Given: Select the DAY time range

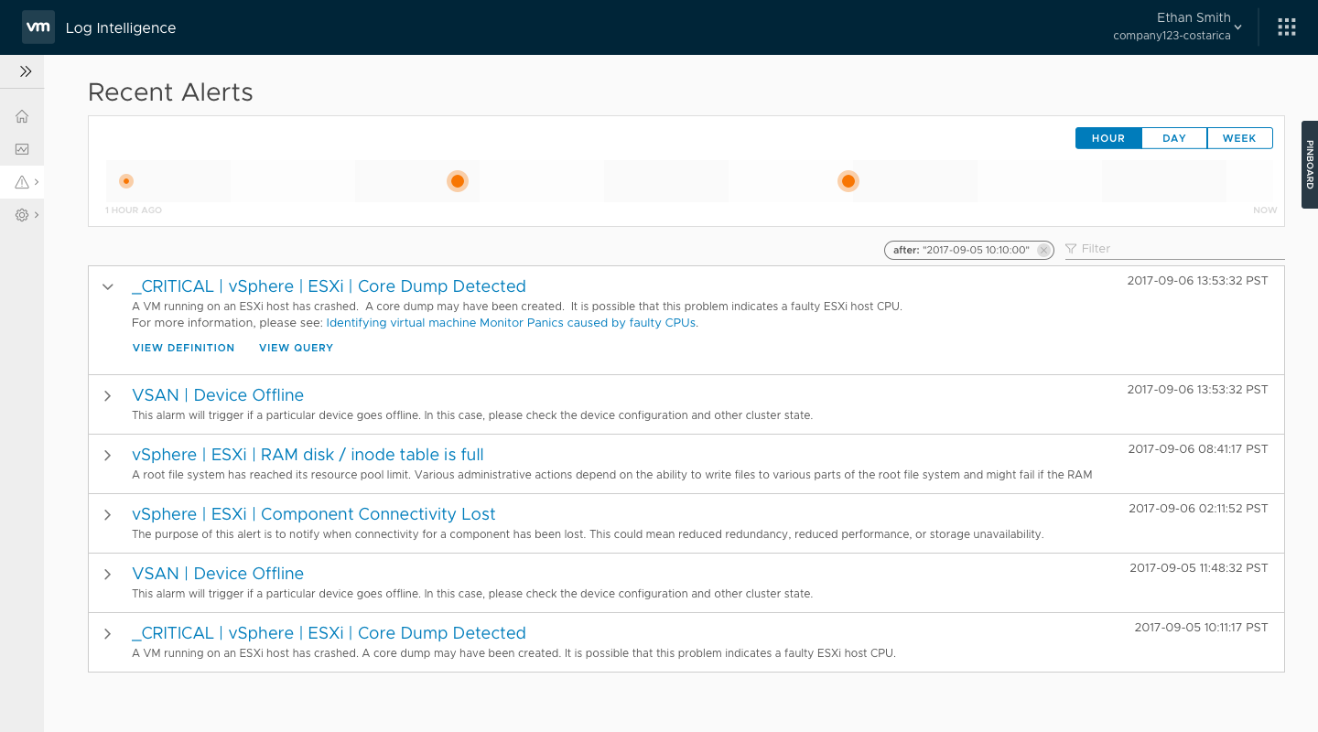Looking at the screenshot, I should 1174,138.
